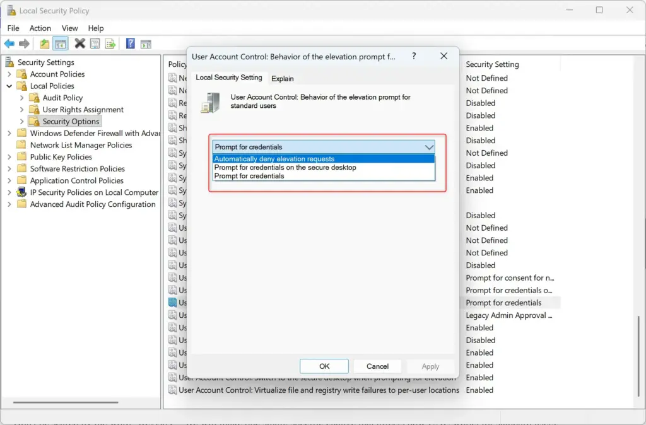
Task: Expand Application Control Policies node
Action: [9, 181]
